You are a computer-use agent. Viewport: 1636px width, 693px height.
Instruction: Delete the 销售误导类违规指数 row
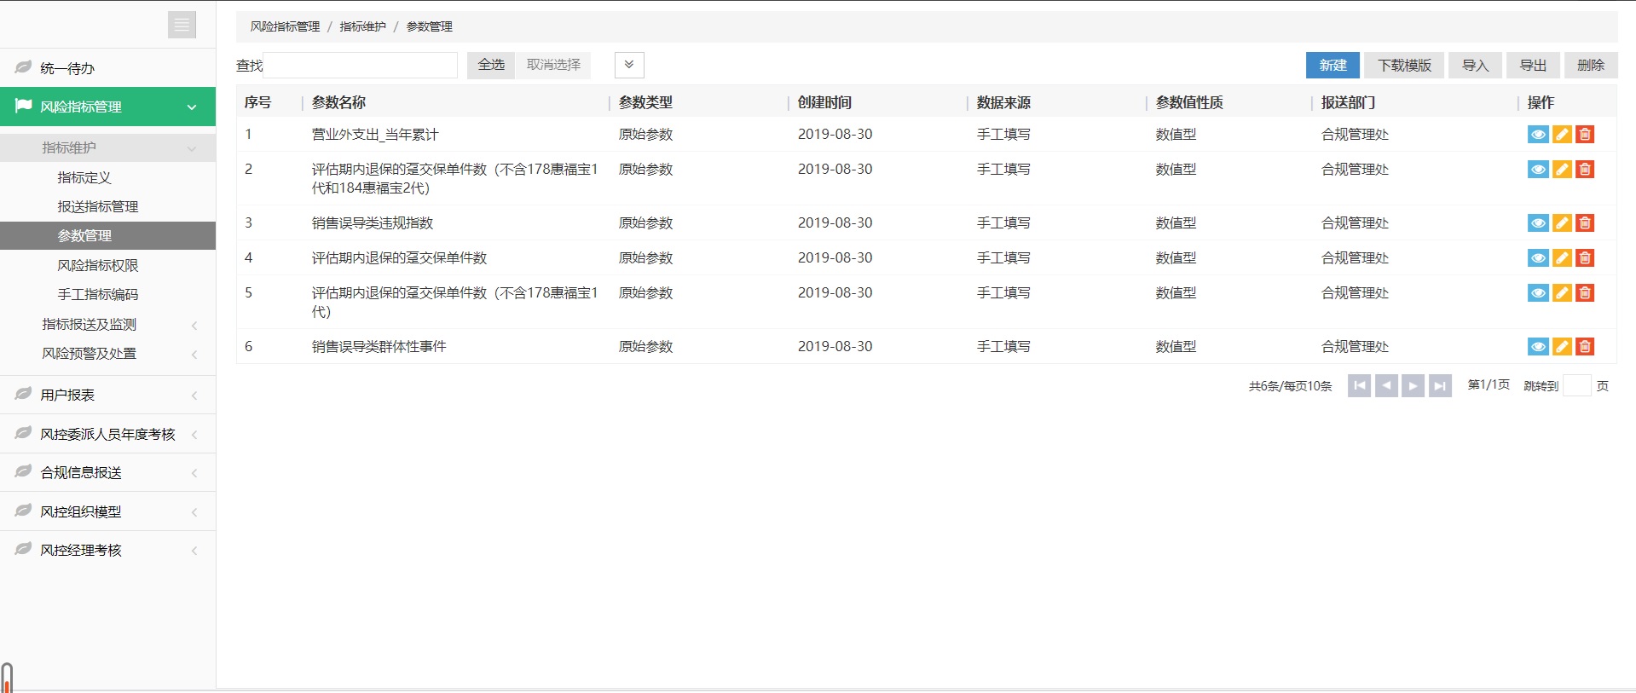pyautogui.click(x=1585, y=223)
